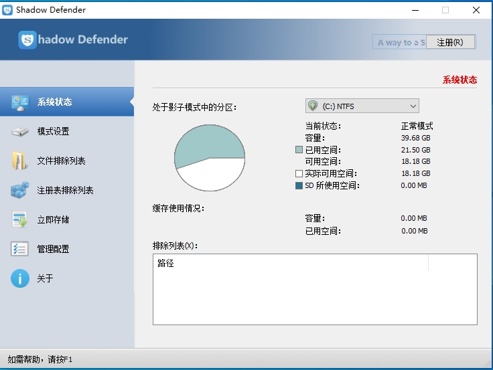Open the 系统状态 page
This screenshot has height=370, width=493.
[67, 102]
